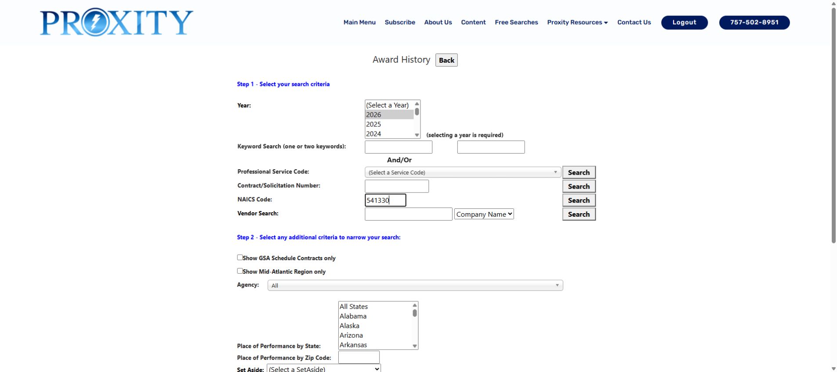Click the Back button beside Award History
Screen dimensions: 837x372
[446, 60]
